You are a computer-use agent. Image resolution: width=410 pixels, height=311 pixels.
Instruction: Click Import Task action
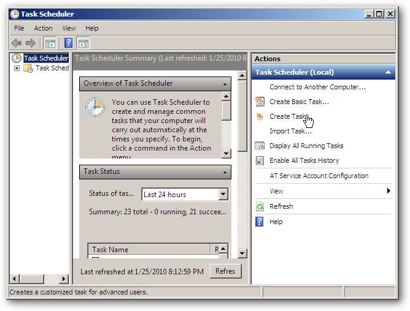coord(290,131)
